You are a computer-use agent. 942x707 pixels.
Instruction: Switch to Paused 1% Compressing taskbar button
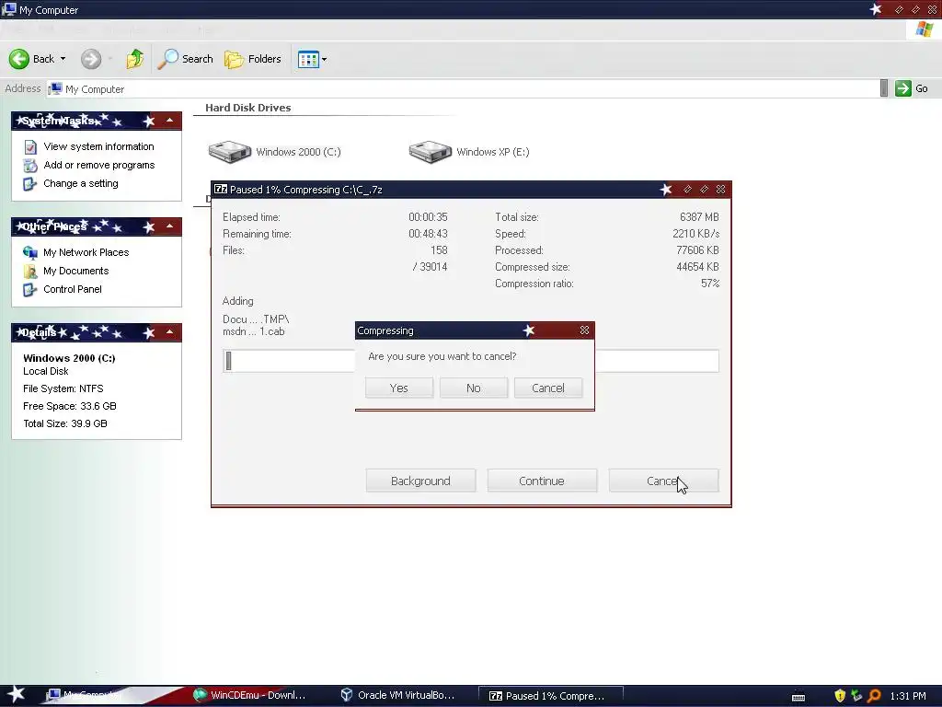point(550,696)
